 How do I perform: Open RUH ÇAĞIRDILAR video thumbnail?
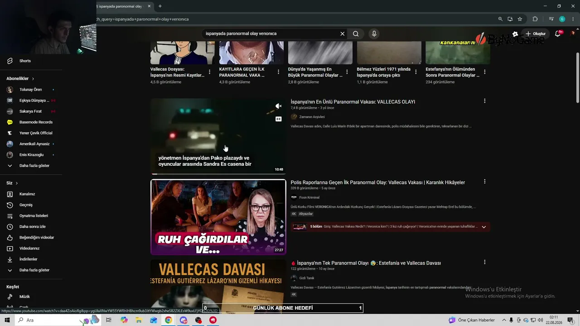[x=218, y=217]
